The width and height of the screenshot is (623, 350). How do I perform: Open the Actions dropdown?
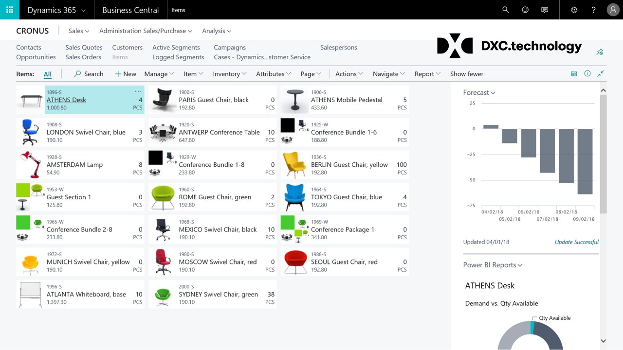pos(349,74)
